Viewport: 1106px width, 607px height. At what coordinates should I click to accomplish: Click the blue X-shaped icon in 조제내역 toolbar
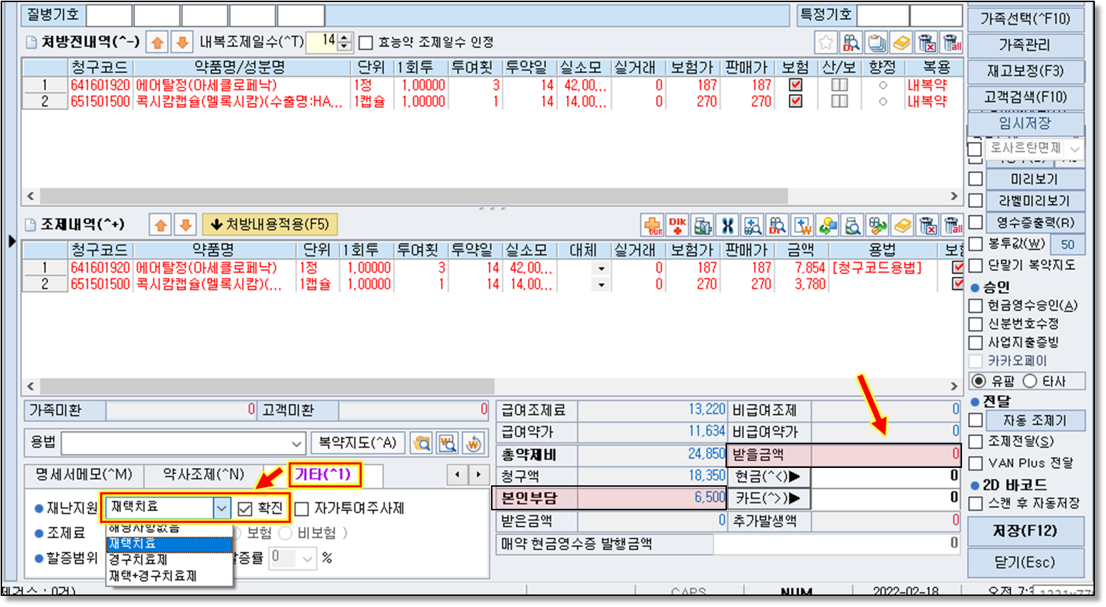tap(728, 225)
